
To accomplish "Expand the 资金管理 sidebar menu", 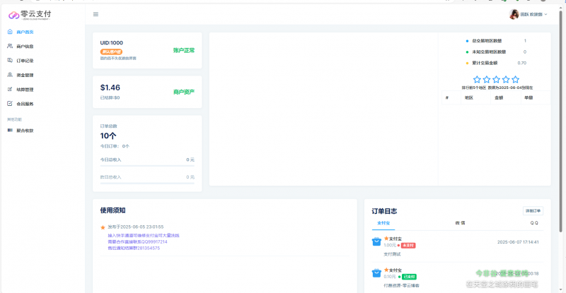I will [x=25, y=75].
